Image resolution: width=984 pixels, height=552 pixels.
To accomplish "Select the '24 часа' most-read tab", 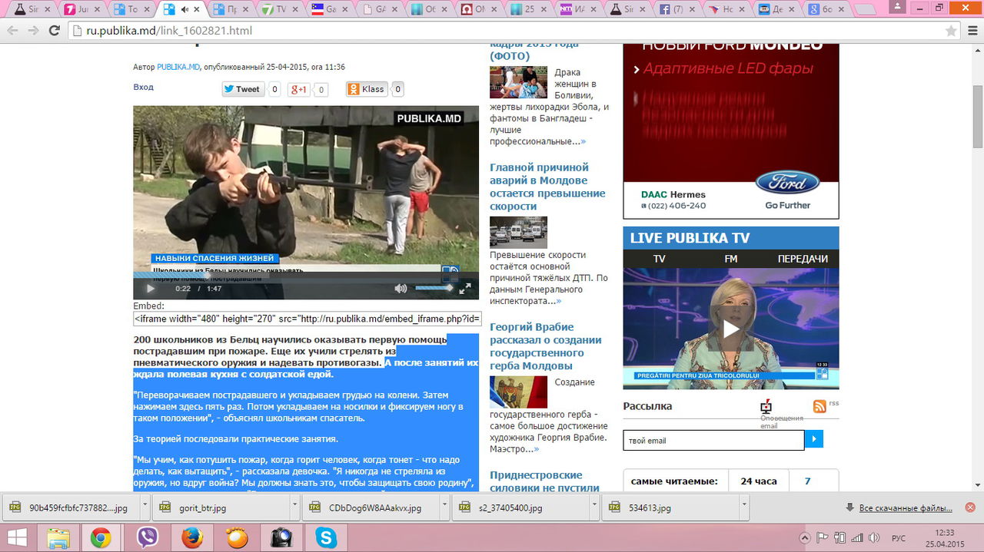I will click(758, 481).
